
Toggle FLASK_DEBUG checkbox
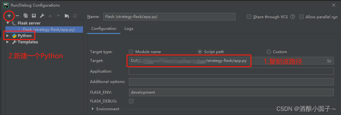(x=131, y=101)
